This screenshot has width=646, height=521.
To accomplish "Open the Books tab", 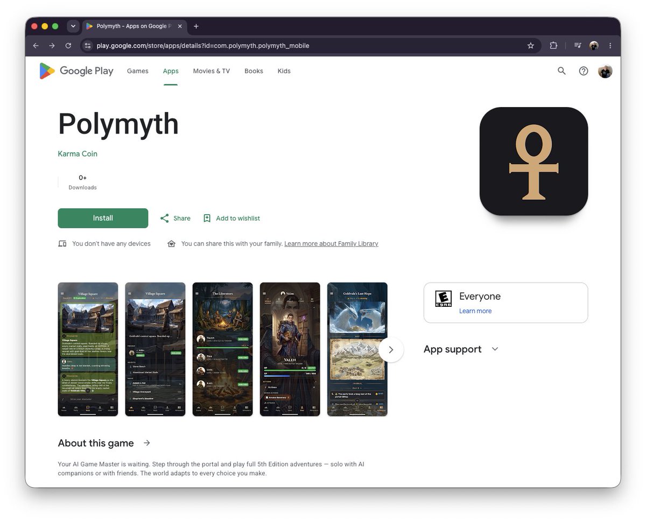I will pyautogui.click(x=254, y=71).
